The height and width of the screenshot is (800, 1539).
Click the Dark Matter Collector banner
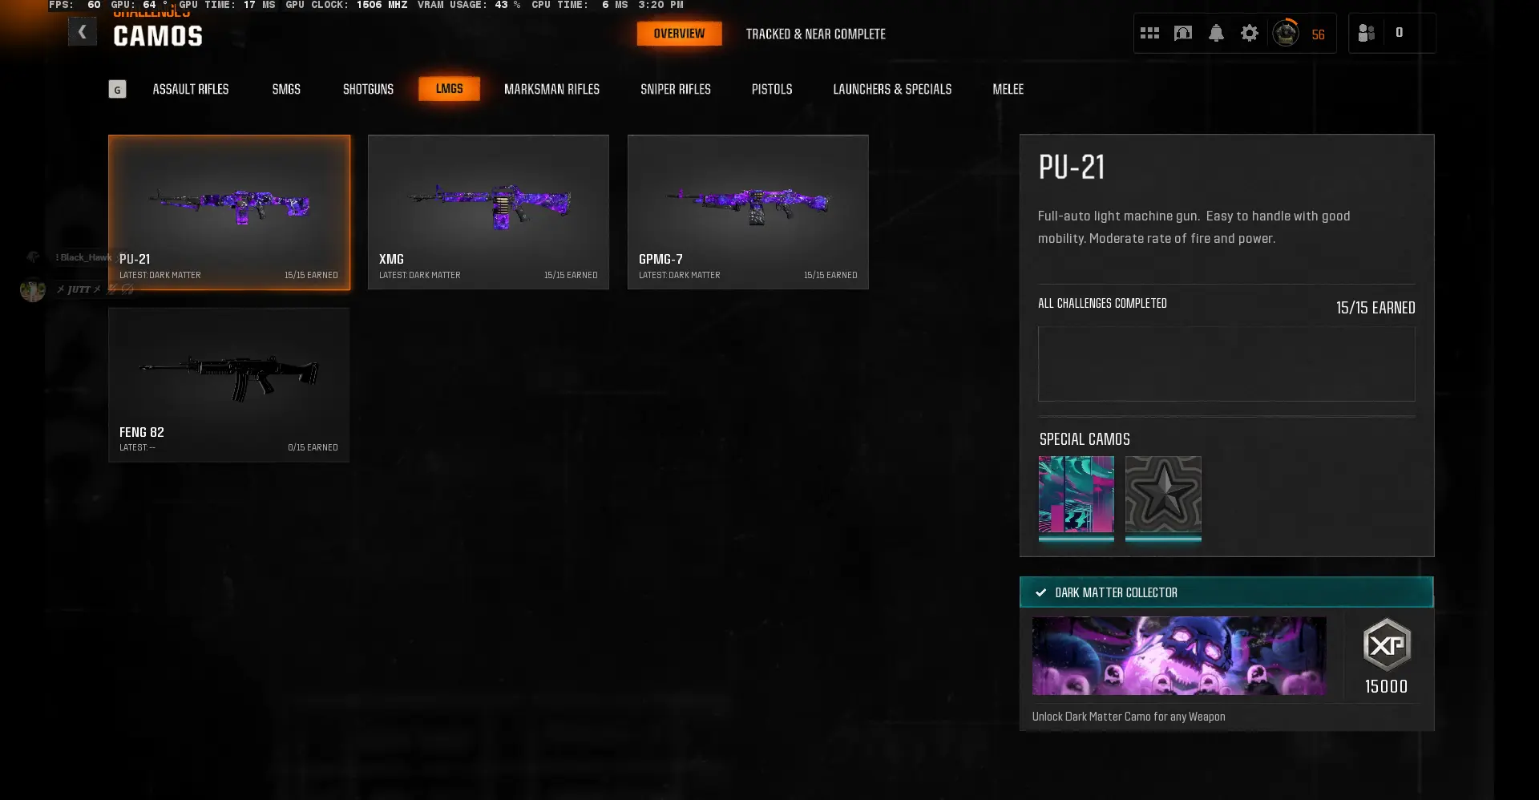(x=1226, y=592)
